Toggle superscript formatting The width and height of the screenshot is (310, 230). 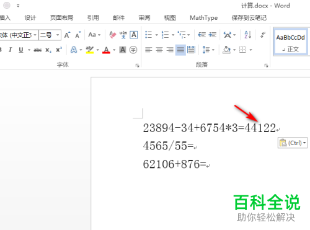pyautogui.click(x=59, y=50)
